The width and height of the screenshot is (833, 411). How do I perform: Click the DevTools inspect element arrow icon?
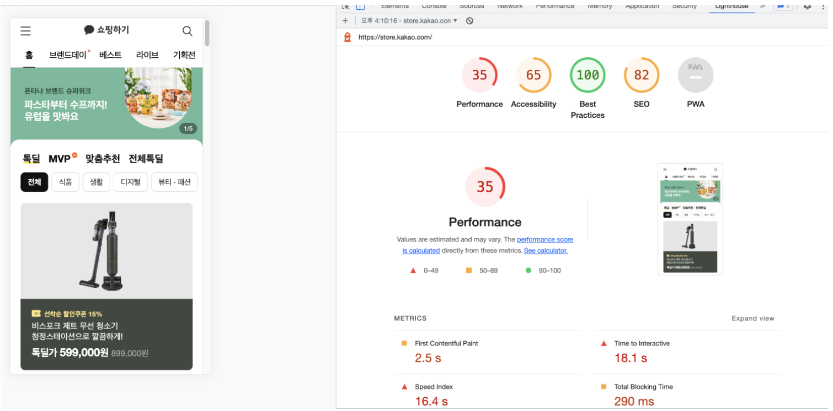(x=345, y=6)
